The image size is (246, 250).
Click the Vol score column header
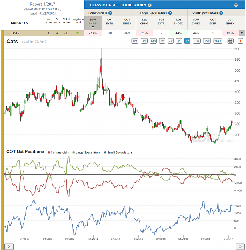tap(48, 21)
